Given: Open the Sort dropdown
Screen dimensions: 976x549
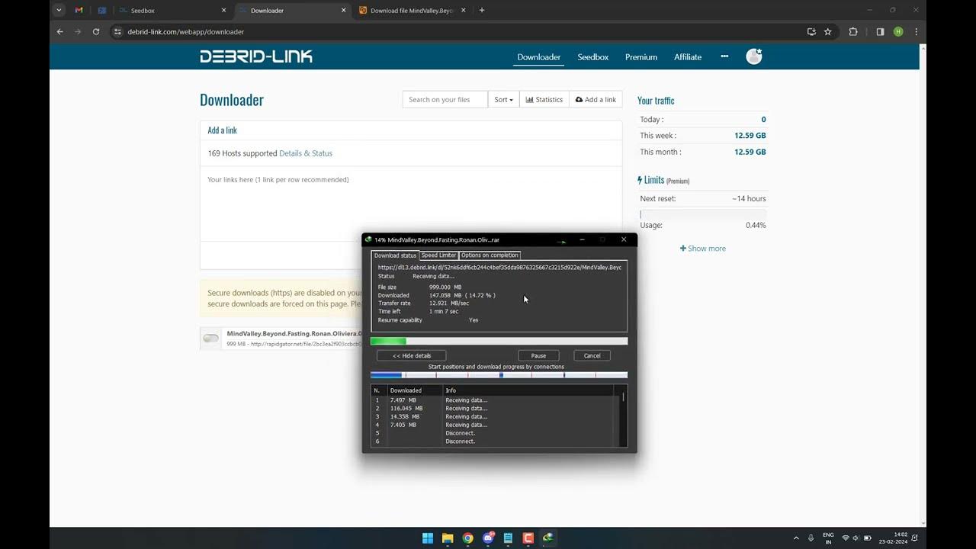Looking at the screenshot, I should click(x=503, y=99).
